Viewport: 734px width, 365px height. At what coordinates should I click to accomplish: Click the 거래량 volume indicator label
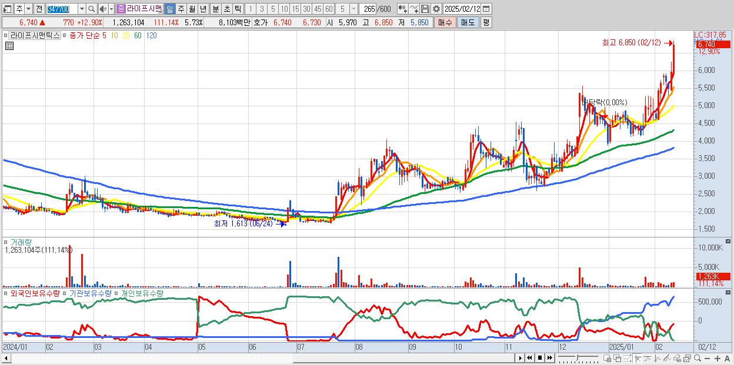[20, 242]
